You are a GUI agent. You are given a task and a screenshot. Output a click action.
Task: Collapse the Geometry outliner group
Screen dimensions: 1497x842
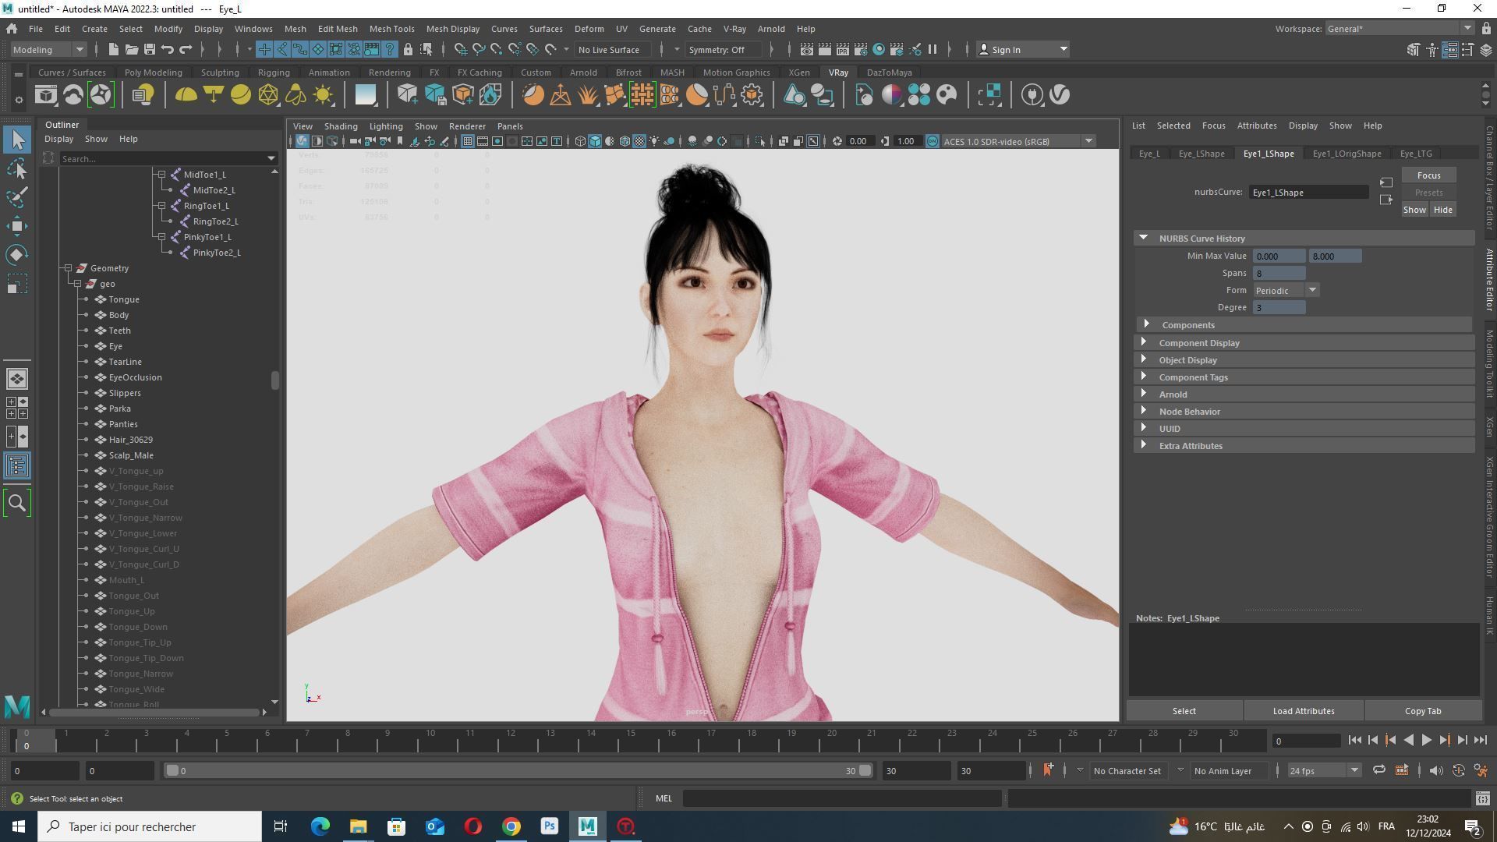pos(68,268)
